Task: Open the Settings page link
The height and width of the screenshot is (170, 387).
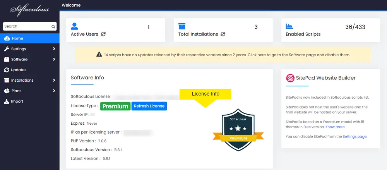Action: (x=355, y=136)
